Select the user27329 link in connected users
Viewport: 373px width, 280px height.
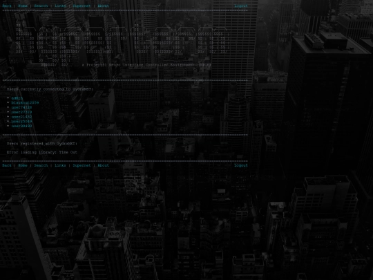click(21, 112)
